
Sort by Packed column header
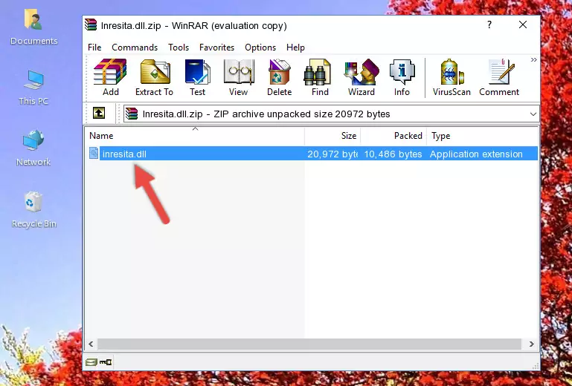pyautogui.click(x=393, y=136)
